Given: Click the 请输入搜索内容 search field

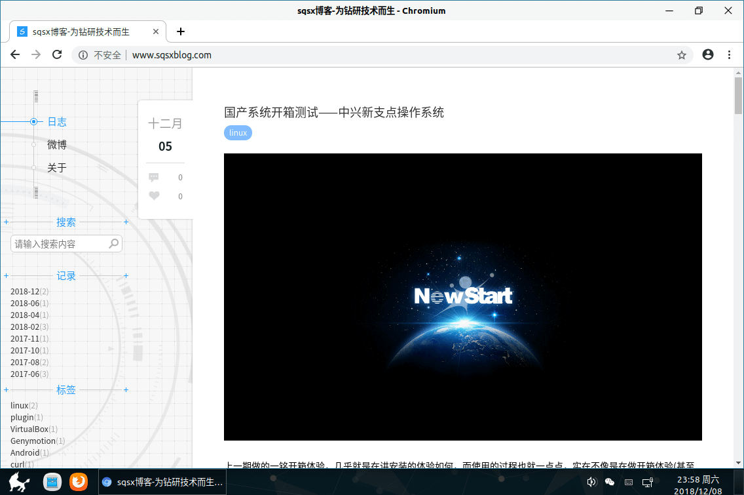Looking at the screenshot, I should click(59, 244).
